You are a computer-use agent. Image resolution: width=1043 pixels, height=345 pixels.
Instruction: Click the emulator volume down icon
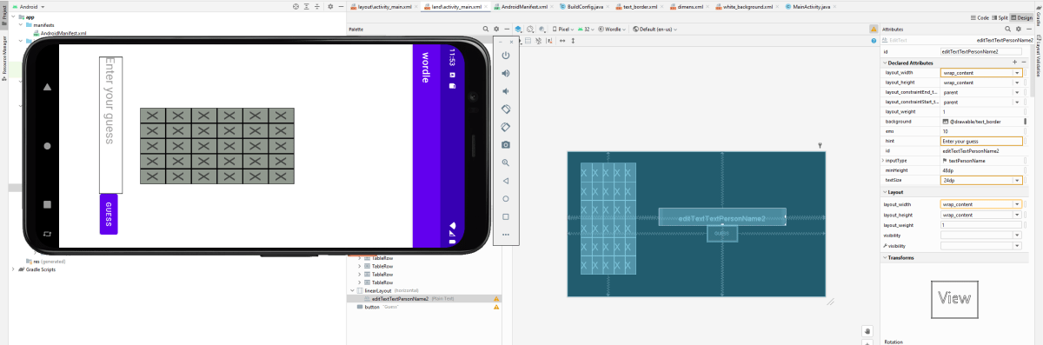click(505, 90)
